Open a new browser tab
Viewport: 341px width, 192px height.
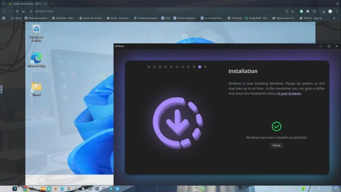coord(52,4)
